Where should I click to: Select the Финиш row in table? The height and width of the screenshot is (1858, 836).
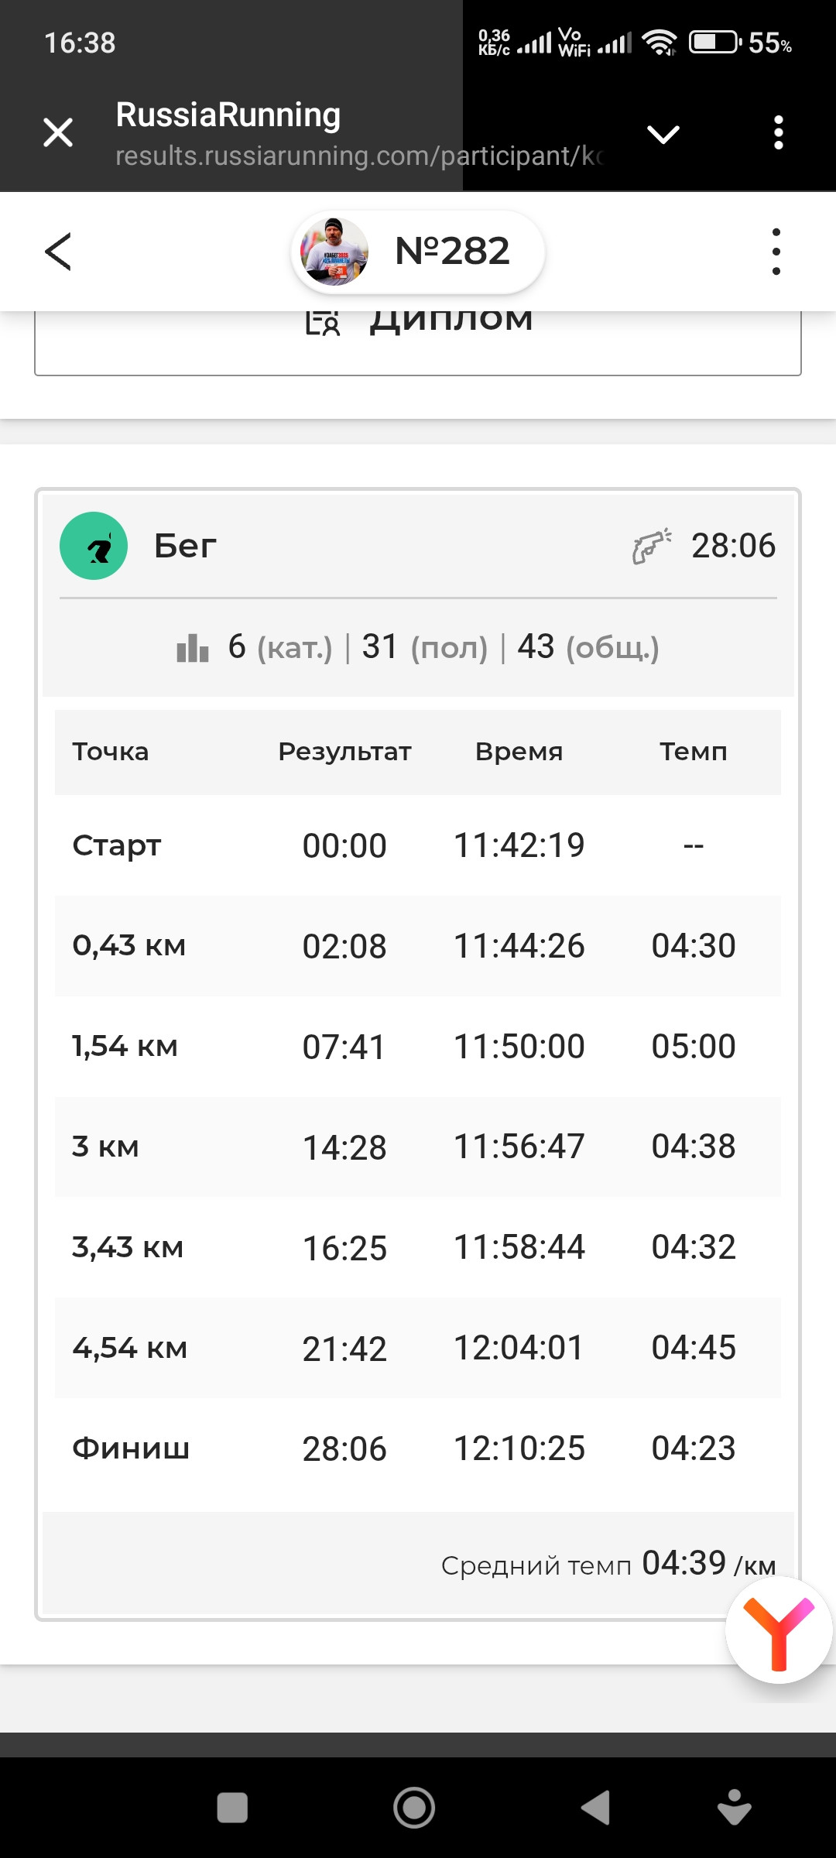(418, 1448)
